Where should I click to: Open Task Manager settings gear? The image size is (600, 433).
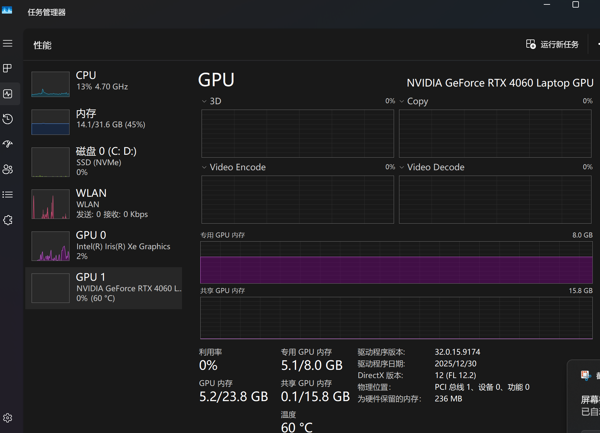pyautogui.click(x=8, y=418)
